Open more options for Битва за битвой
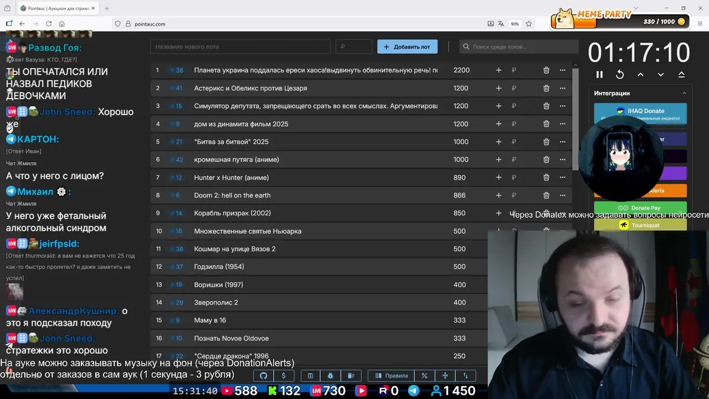The width and height of the screenshot is (709, 399). 563,142
